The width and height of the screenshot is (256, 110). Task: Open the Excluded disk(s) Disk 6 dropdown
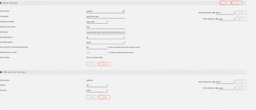pos(106,42)
